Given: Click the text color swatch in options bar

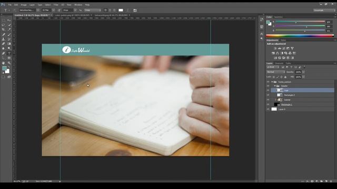Looking at the screenshot, I should [x=121, y=10].
